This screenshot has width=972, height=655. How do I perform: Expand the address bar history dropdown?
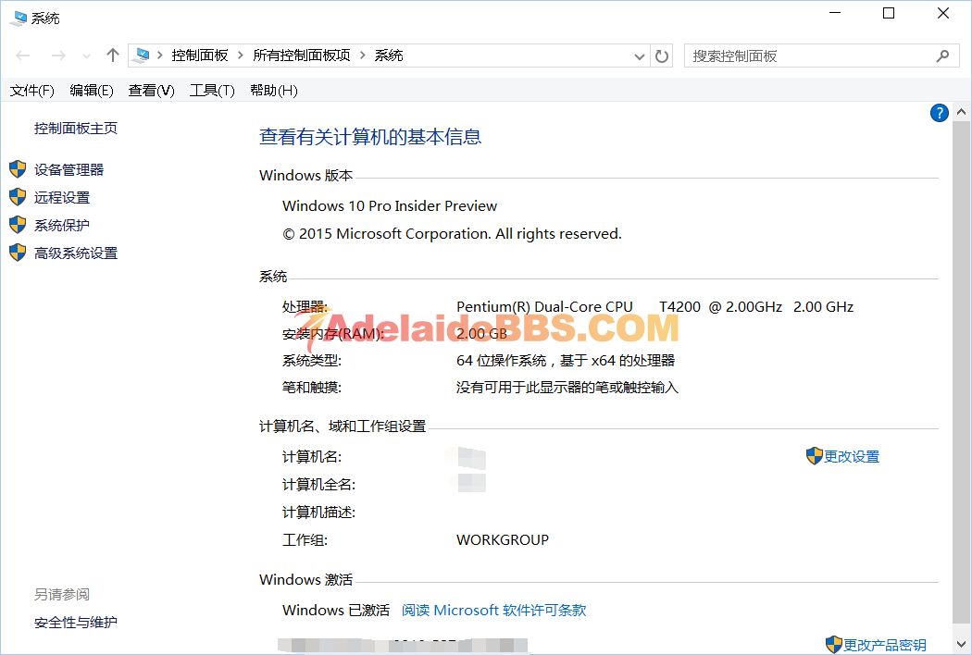click(639, 56)
